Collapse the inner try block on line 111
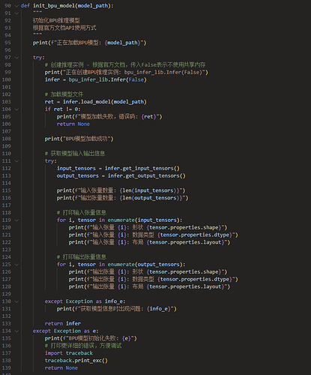311x375 pixels. pos(16,161)
